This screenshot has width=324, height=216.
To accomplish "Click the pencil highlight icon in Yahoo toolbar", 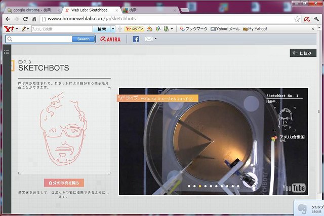I will pyautogui.click(x=24, y=29).
